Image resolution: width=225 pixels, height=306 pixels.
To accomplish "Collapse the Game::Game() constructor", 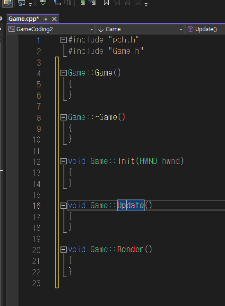I will pyautogui.click(x=63, y=73).
